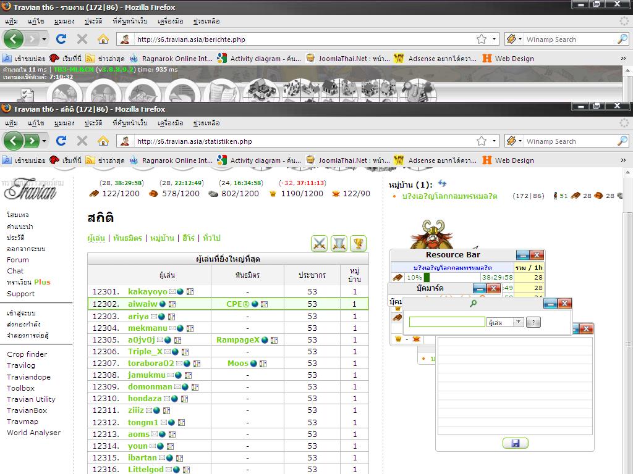Open the แก้ไข menu in the statistiken window
Screen dimensions: 633x474
36,123
